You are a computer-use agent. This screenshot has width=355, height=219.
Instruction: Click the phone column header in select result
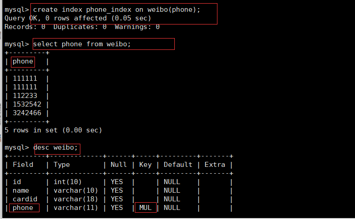(23, 61)
